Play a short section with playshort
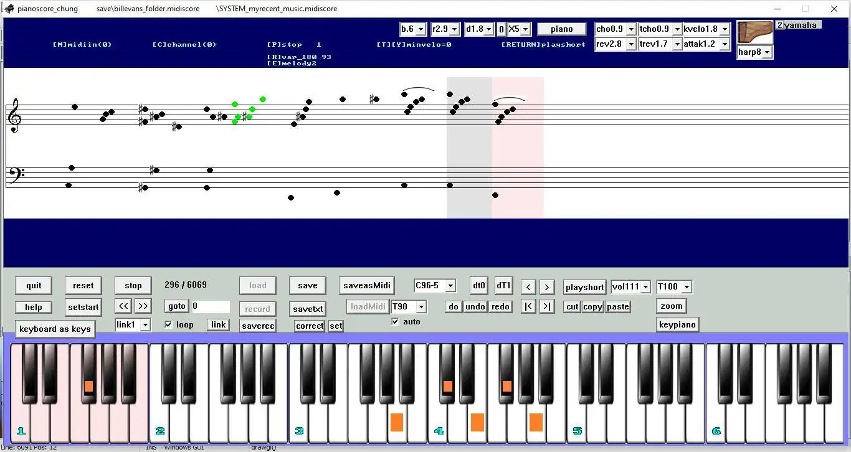The image size is (851, 452). pyautogui.click(x=584, y=288)
